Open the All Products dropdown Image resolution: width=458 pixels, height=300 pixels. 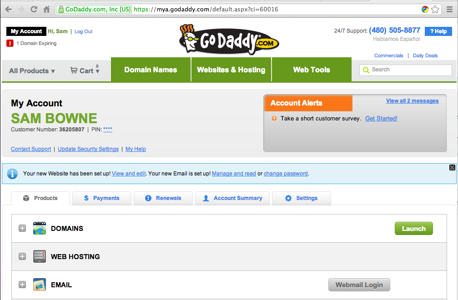[x=32, y=71]
